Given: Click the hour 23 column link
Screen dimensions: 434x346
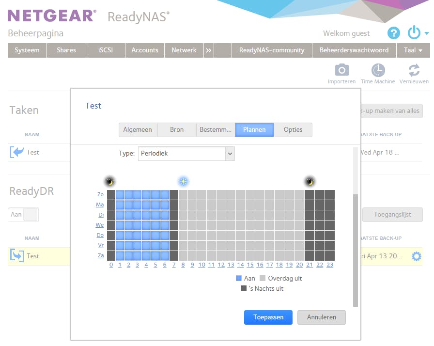Looking at the screenshot, I should [x=330, y=265].
